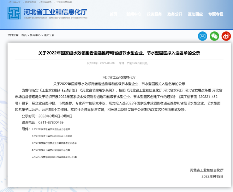Click the Hebei department logo emblem
233x192 pixels.
(14, 13)
